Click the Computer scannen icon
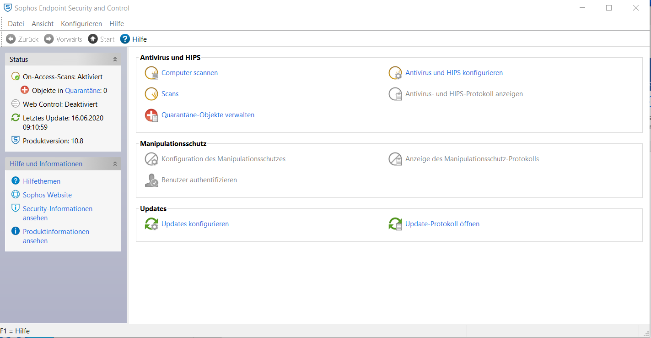 coord(151,73)
